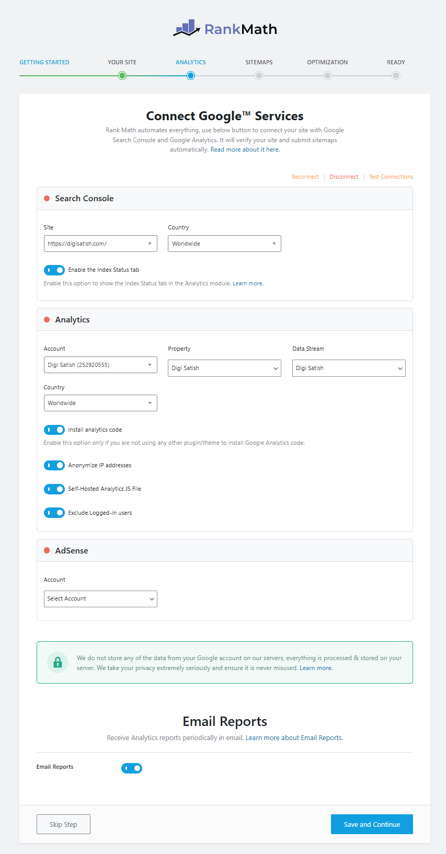Screen dimensions: 446x854
Task: Click Disconnect link
Action: pos(344,177)
